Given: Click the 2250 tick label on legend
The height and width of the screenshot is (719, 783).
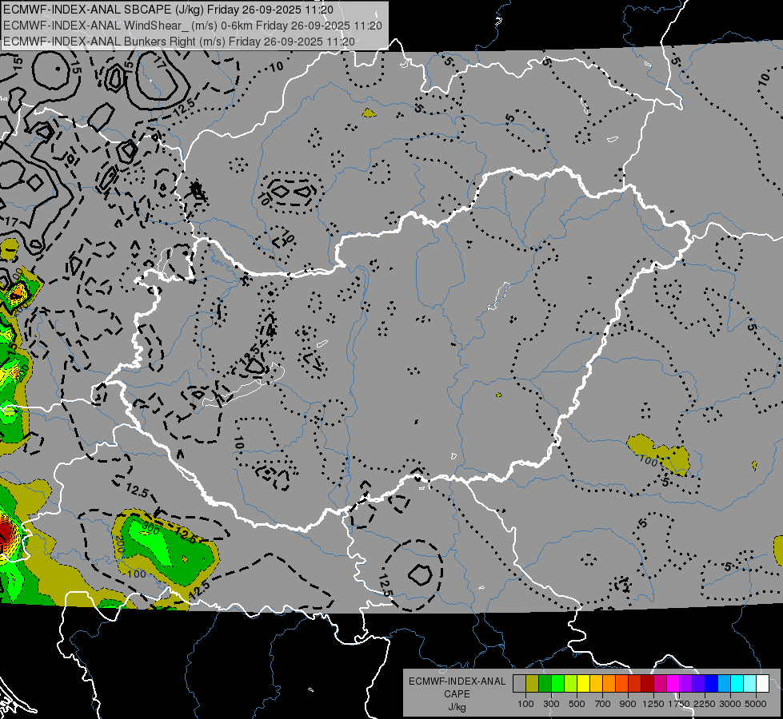Looking at the screenshot, I should 705,704.
